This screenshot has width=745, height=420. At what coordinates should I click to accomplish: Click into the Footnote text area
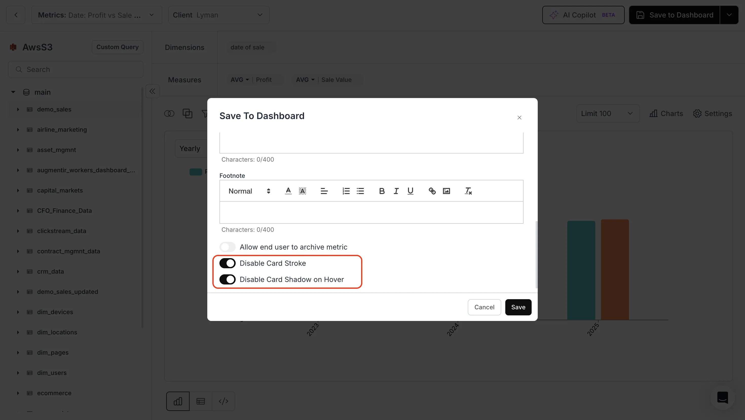371,213
